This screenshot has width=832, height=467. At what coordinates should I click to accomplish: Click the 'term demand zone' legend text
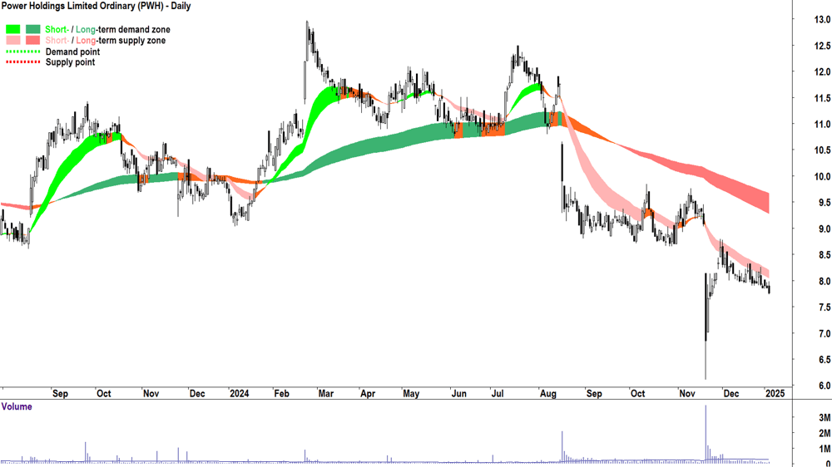tap(134, 30)
